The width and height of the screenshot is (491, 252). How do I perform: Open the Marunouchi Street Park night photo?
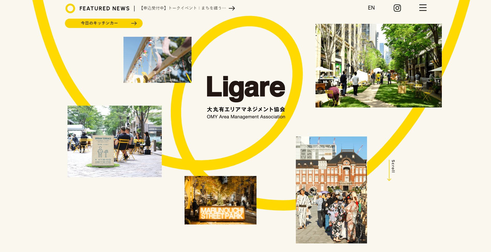coord(221,200)
